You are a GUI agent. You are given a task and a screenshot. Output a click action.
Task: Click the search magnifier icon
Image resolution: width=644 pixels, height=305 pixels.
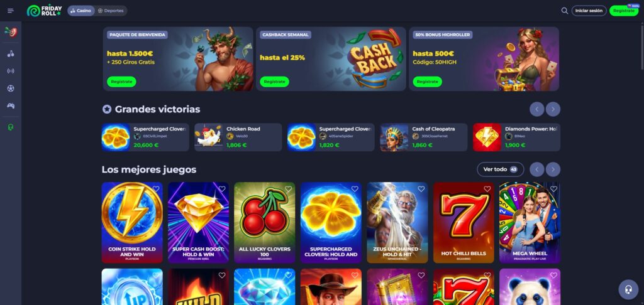click(x=565, y=11)
